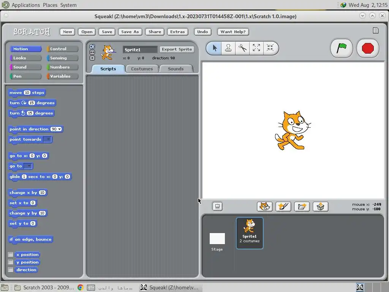Click the Save button
389x292 pixels.
pyautogui.click(x=107, y=32)
